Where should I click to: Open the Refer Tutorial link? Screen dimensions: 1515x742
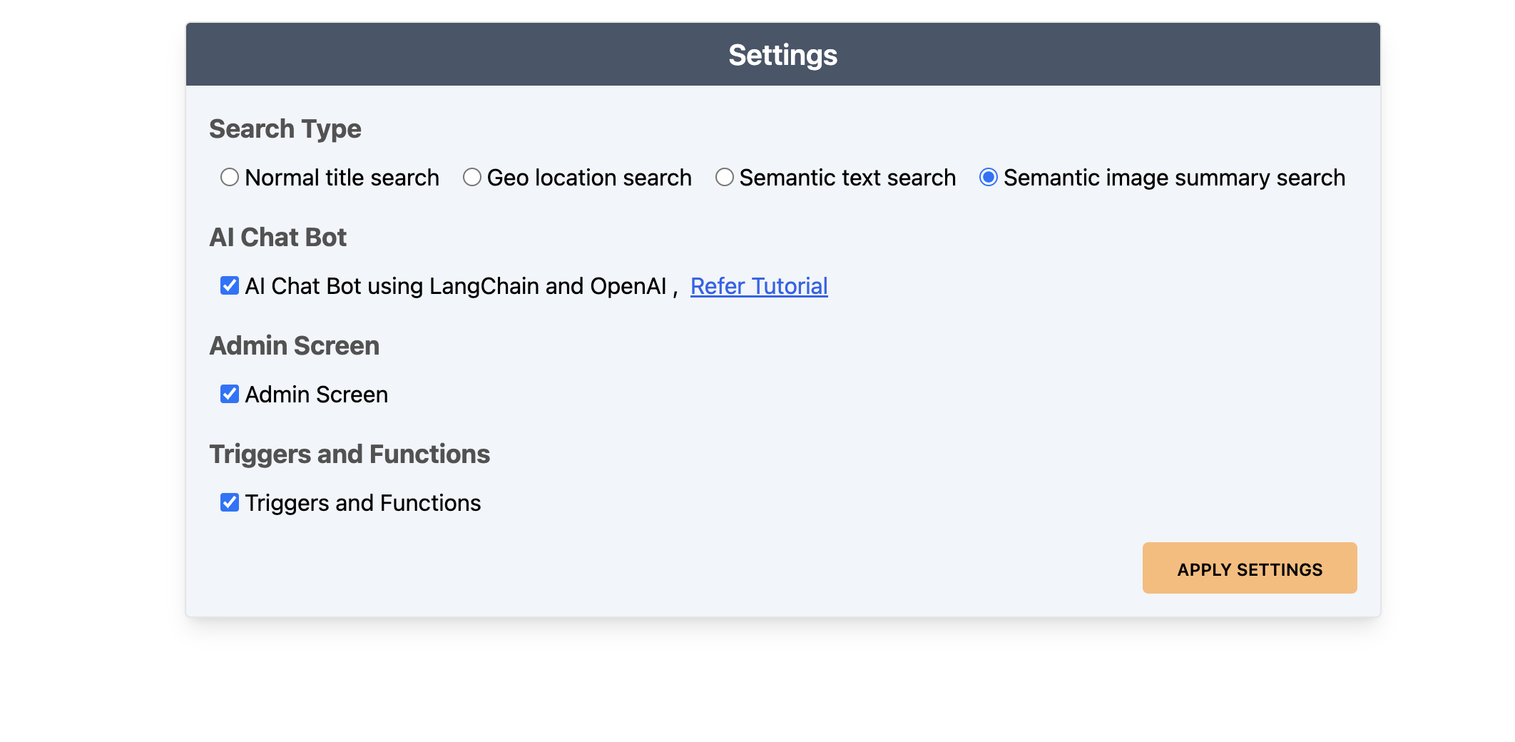pos(758,286)
